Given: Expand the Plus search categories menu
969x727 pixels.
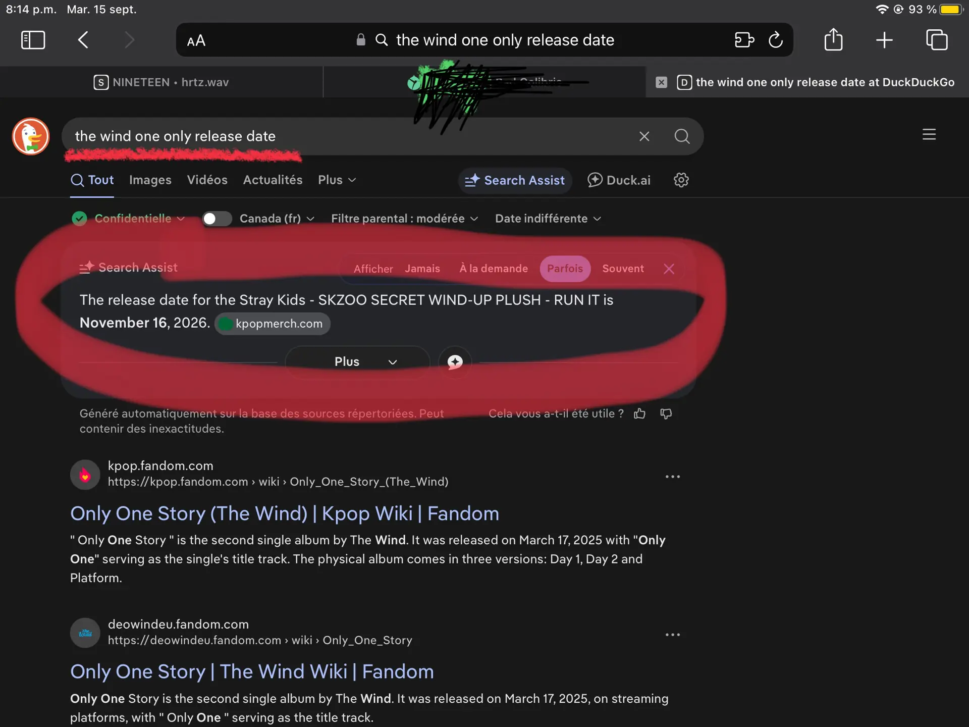Looking at the screenshot, I should click(337, 180).
